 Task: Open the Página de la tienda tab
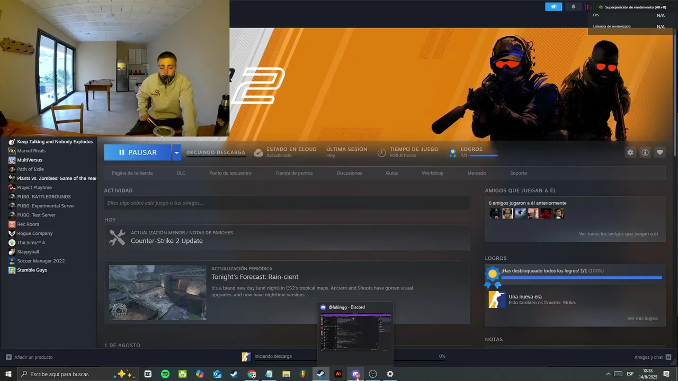pyautogui.click(x=132, y=173)
